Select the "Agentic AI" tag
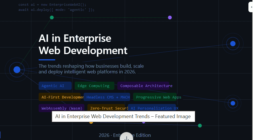The image size is (253, 140). pos(55,86)
